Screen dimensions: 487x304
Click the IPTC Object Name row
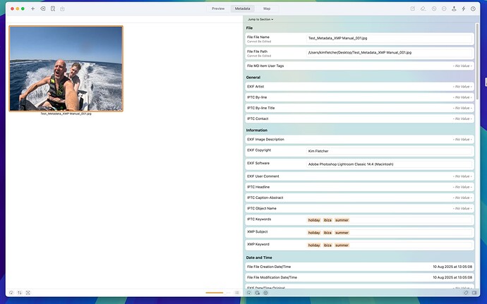pos(359,208)
